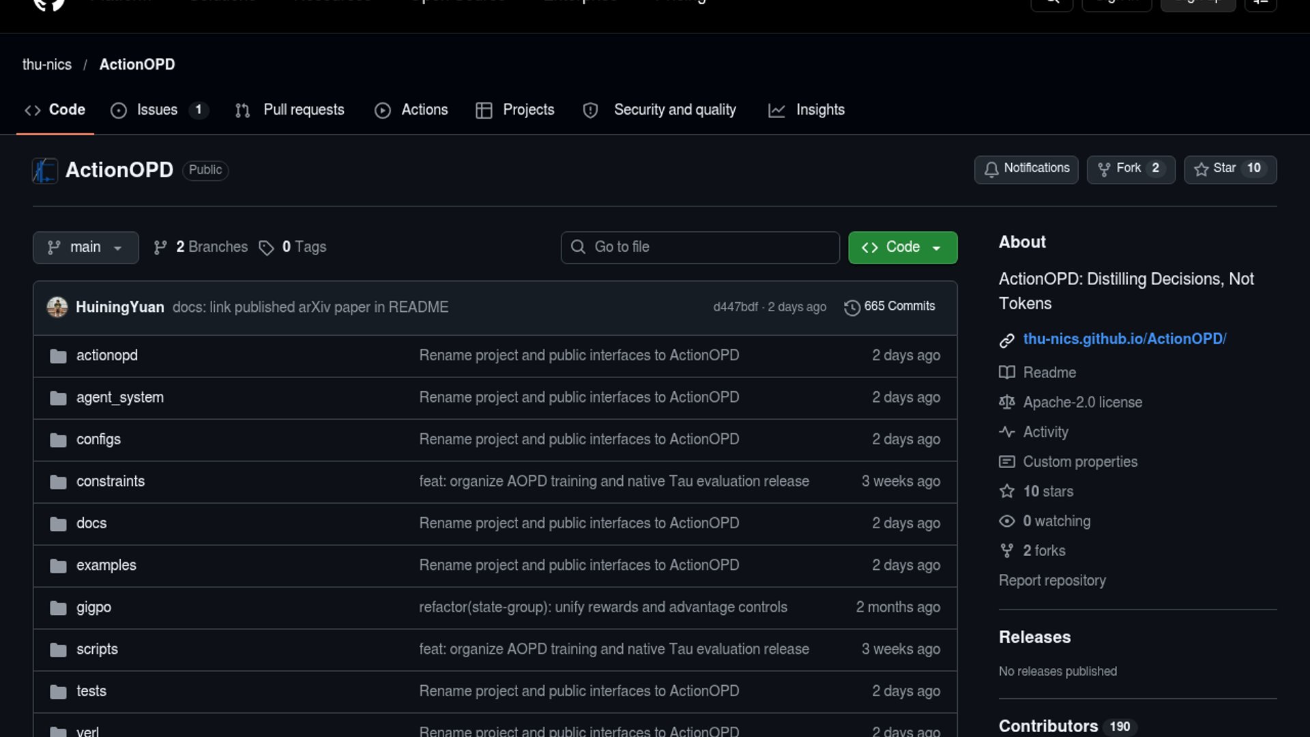Screen dimensions: 1310x737
Task: Open the Code tab
Action: [55, 110]
